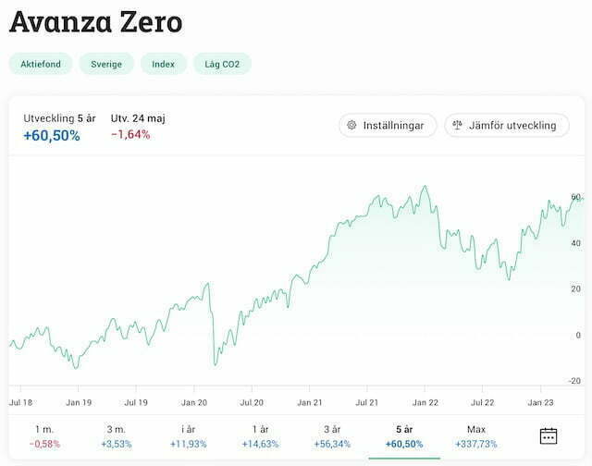The image size is (592, 466).
Task: Switch to the 1 år tab
Action: (x=260, y=435)
